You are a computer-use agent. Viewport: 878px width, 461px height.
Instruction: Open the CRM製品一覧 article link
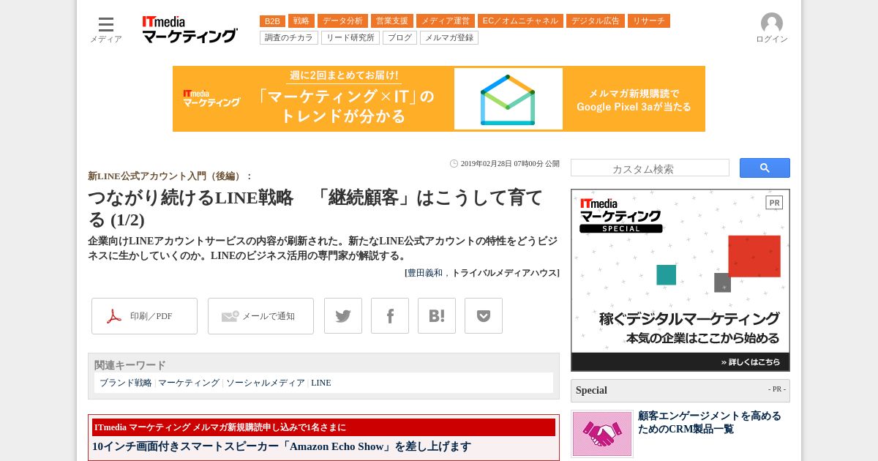(x=710, y=422)
